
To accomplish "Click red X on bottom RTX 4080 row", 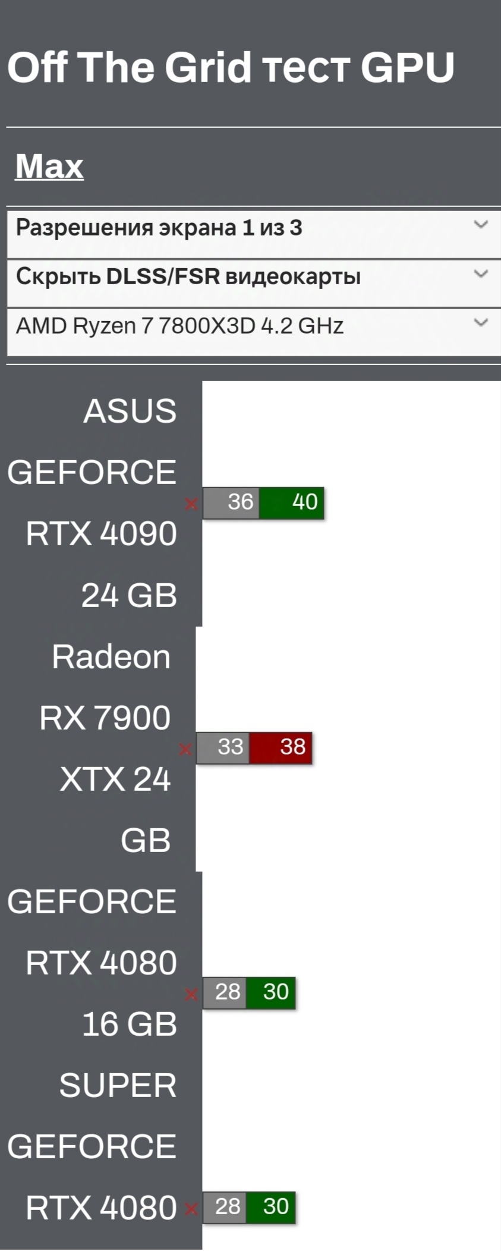I will tap(191, 1209).
